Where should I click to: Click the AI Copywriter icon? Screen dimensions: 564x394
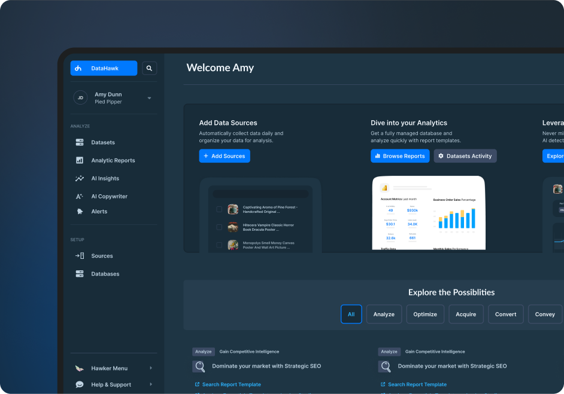click(80, 197)
